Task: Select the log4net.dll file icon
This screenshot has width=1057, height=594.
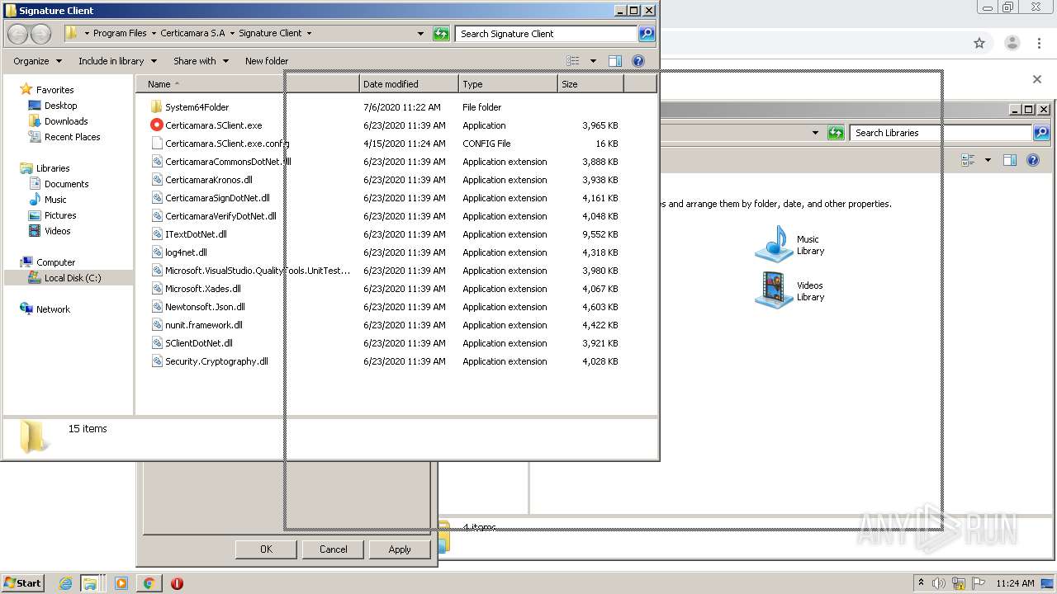Action: [x=157, y=252]
